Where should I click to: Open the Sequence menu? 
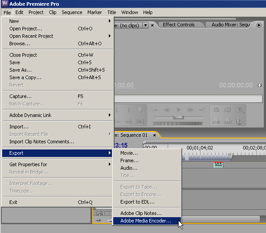point(72,12)
